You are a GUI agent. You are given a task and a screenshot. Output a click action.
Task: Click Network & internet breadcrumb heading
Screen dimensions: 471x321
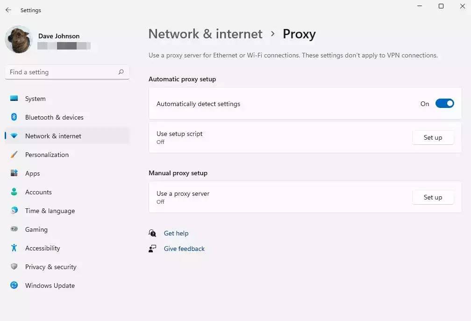pyautogui.click(x=206, y=34)
